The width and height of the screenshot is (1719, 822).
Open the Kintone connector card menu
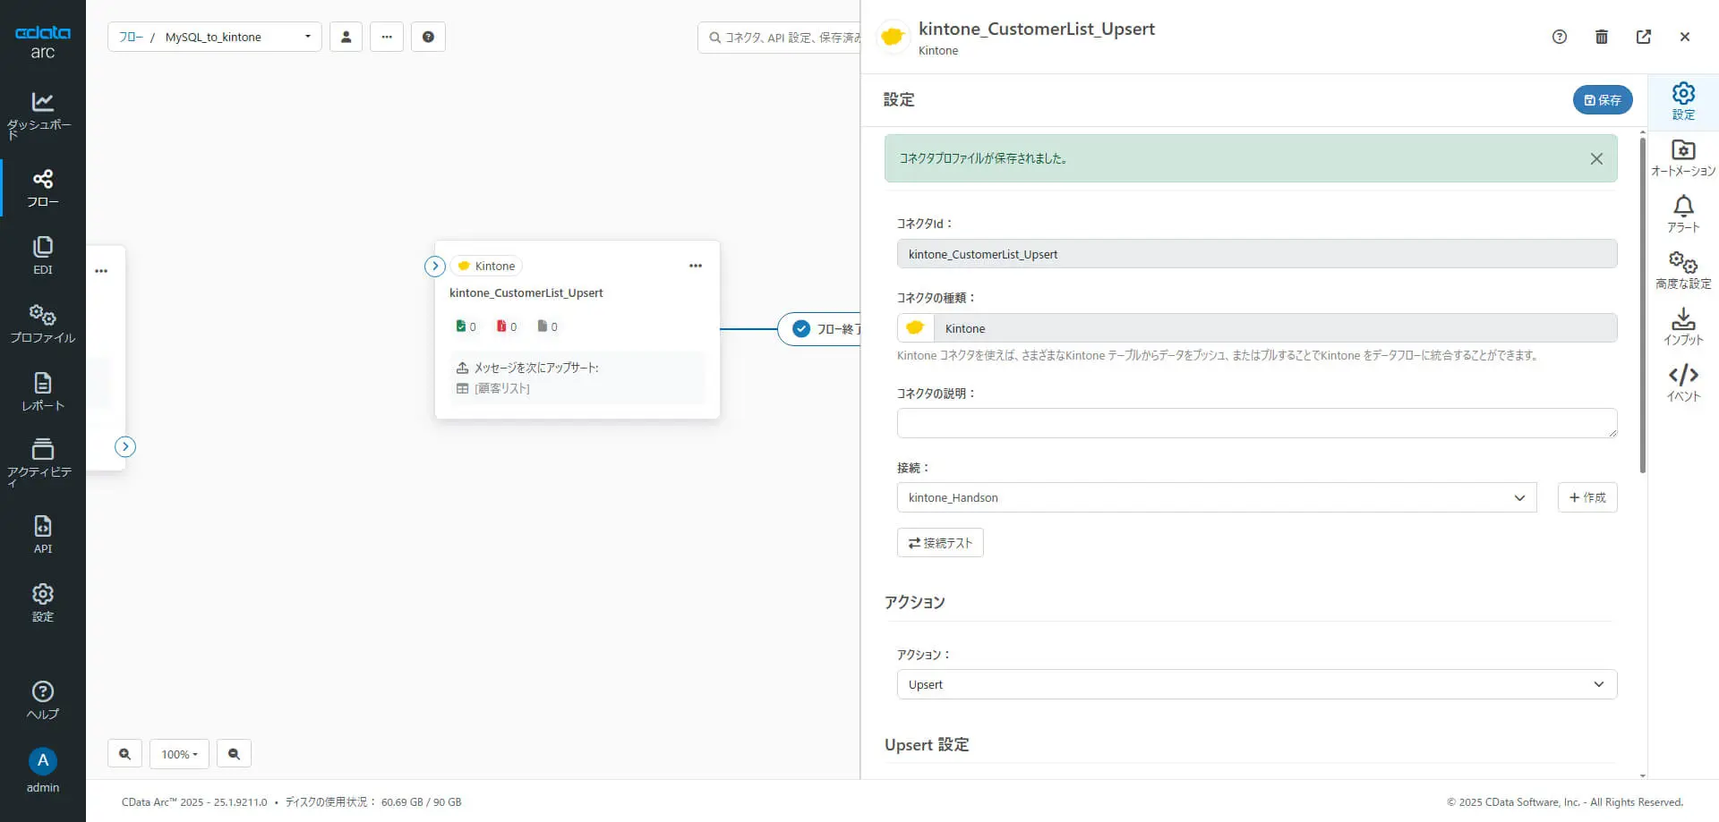[x=696, y=266]
